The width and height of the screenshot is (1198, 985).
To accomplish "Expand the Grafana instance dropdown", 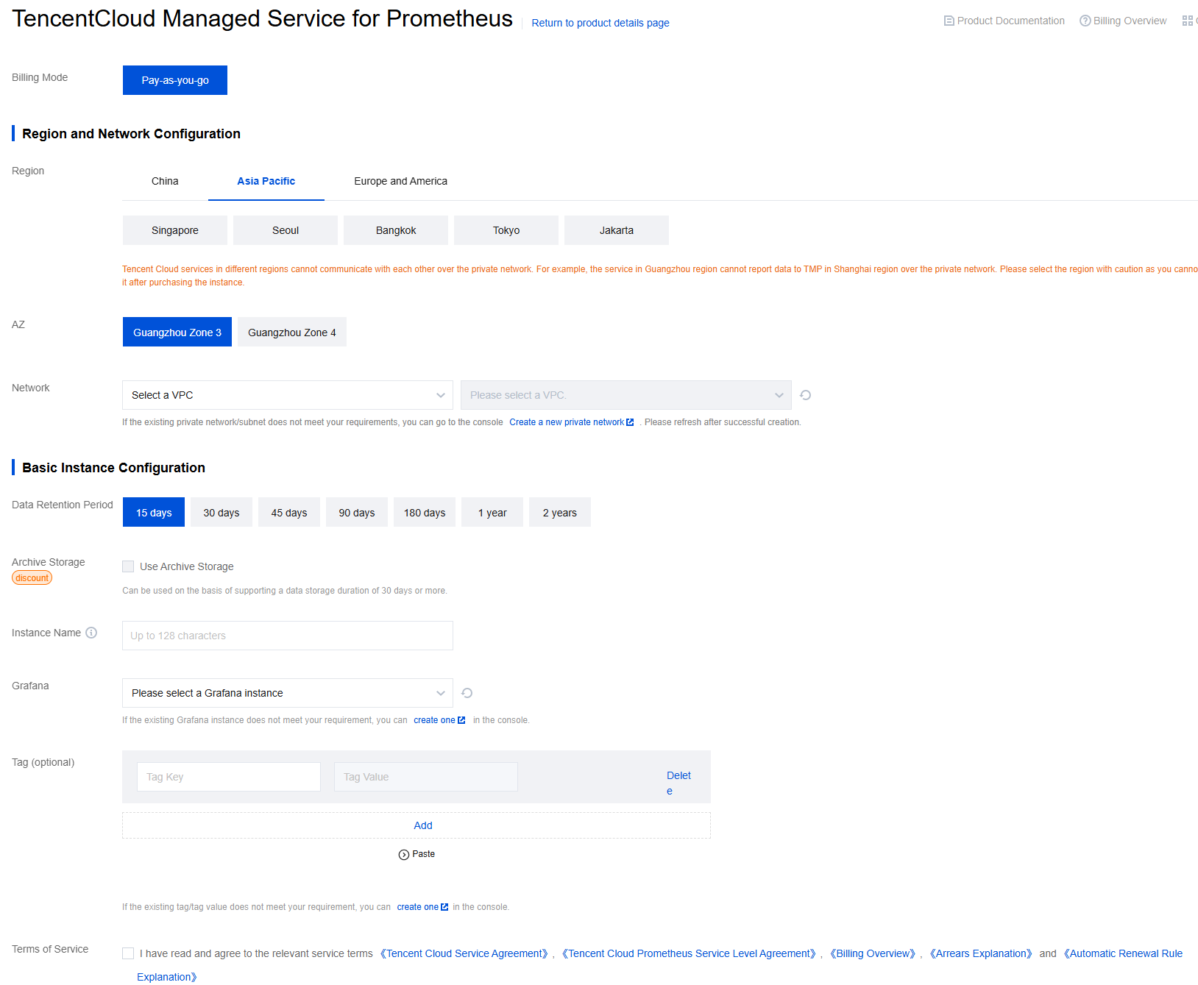I will click(287, 693).
